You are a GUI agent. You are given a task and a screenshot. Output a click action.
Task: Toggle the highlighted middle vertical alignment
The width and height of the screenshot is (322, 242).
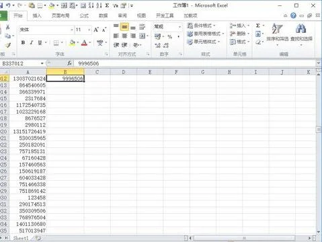[x=124, y=27]
